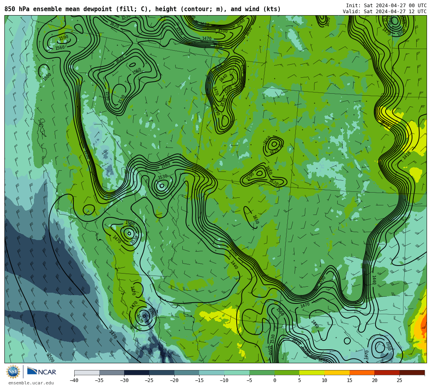Click the -30 colorbar tick label
This screenshot has height=388, width=431.
(124, 380)
